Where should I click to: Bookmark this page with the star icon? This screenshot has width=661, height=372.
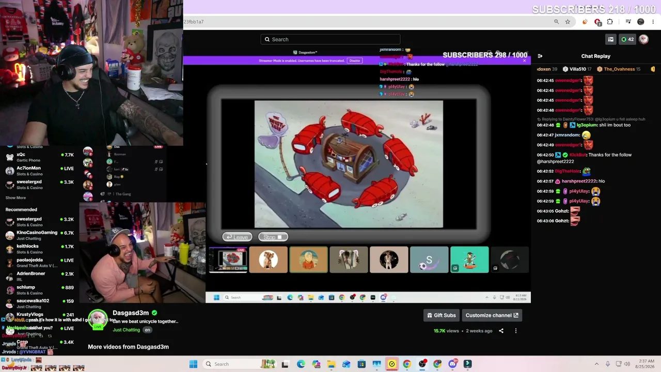click(x=568, y=22)
